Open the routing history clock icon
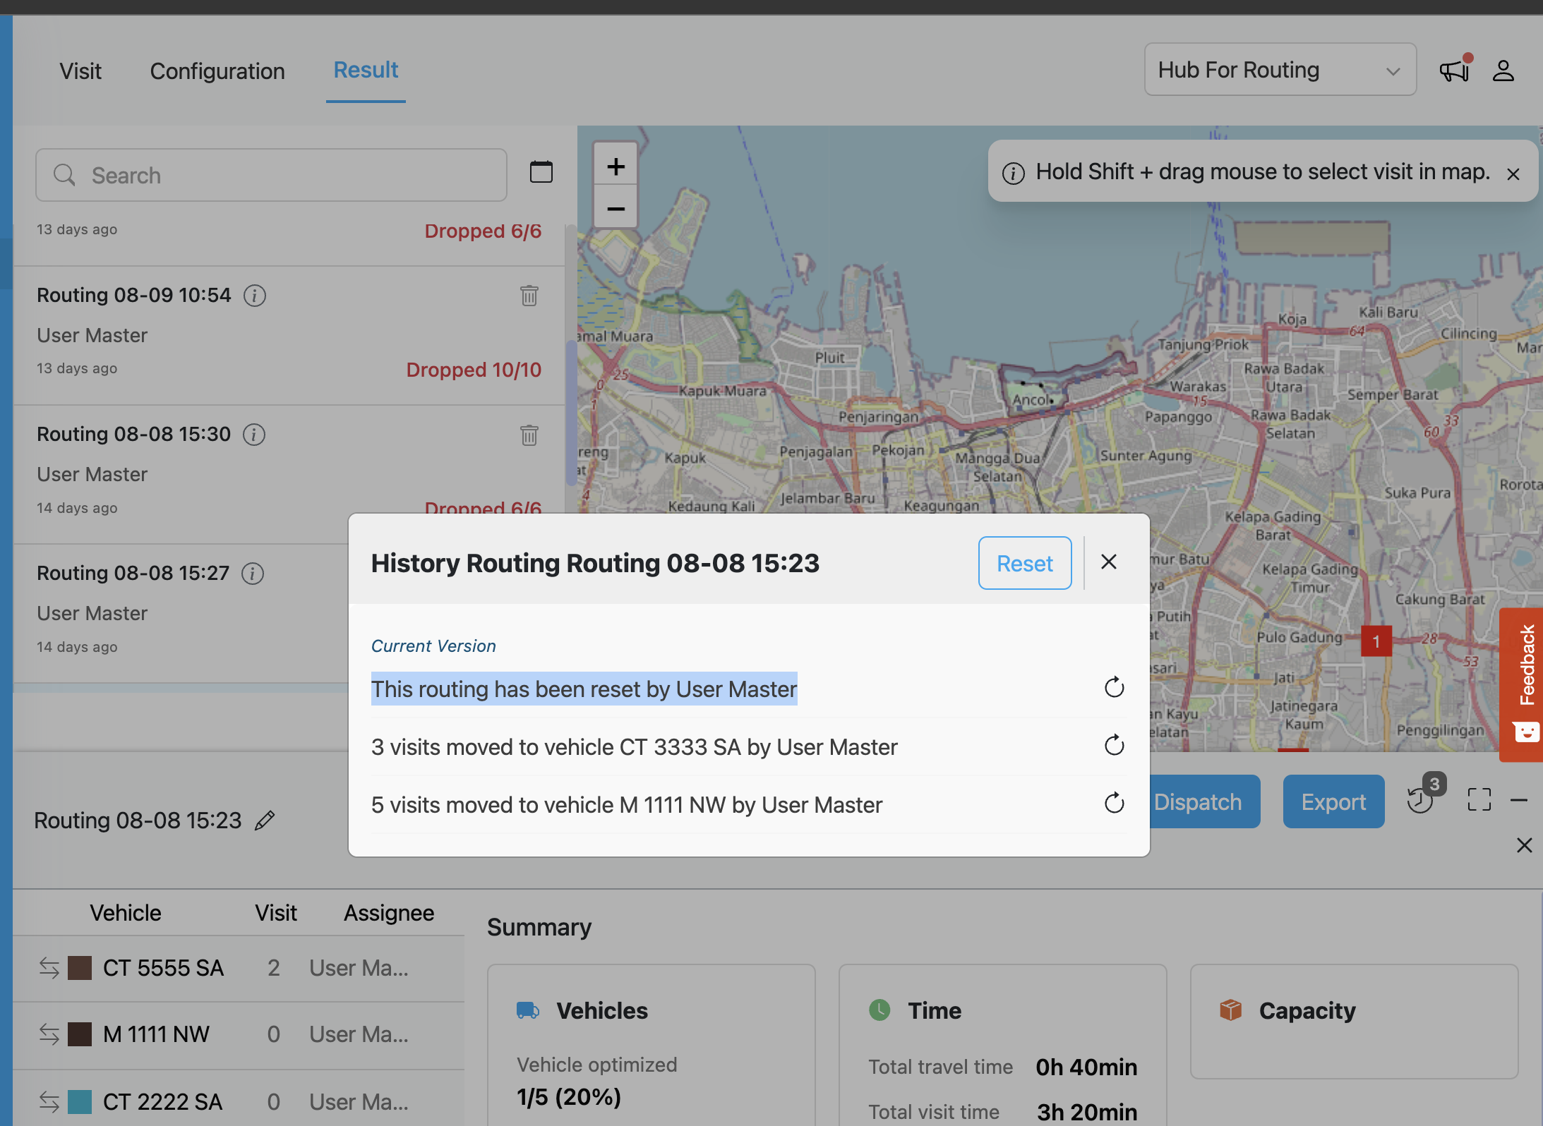 [x=1420, y=801]
